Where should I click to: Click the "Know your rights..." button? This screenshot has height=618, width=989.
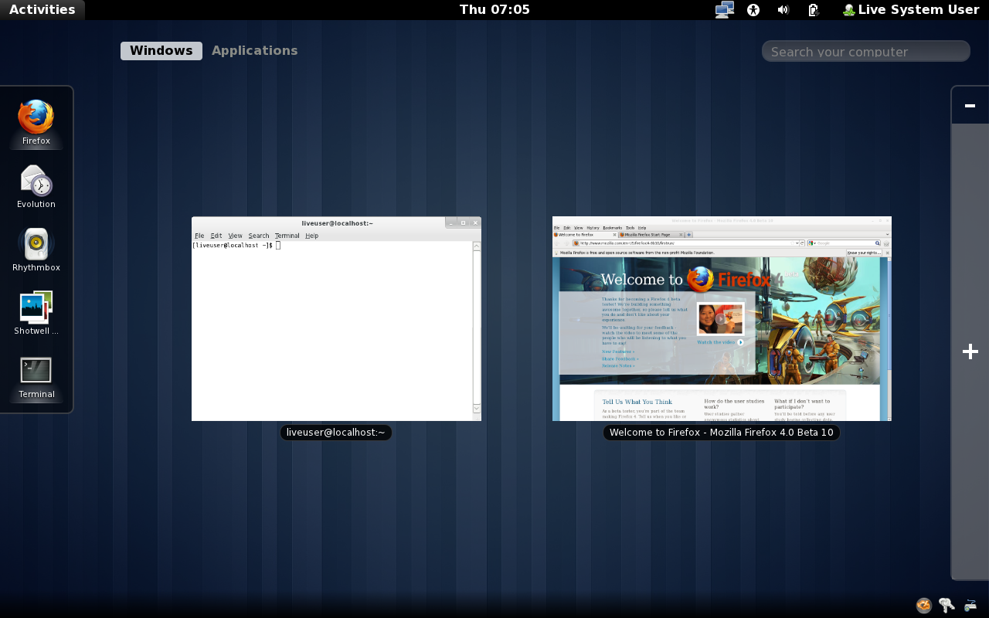[x=865, y=252]
